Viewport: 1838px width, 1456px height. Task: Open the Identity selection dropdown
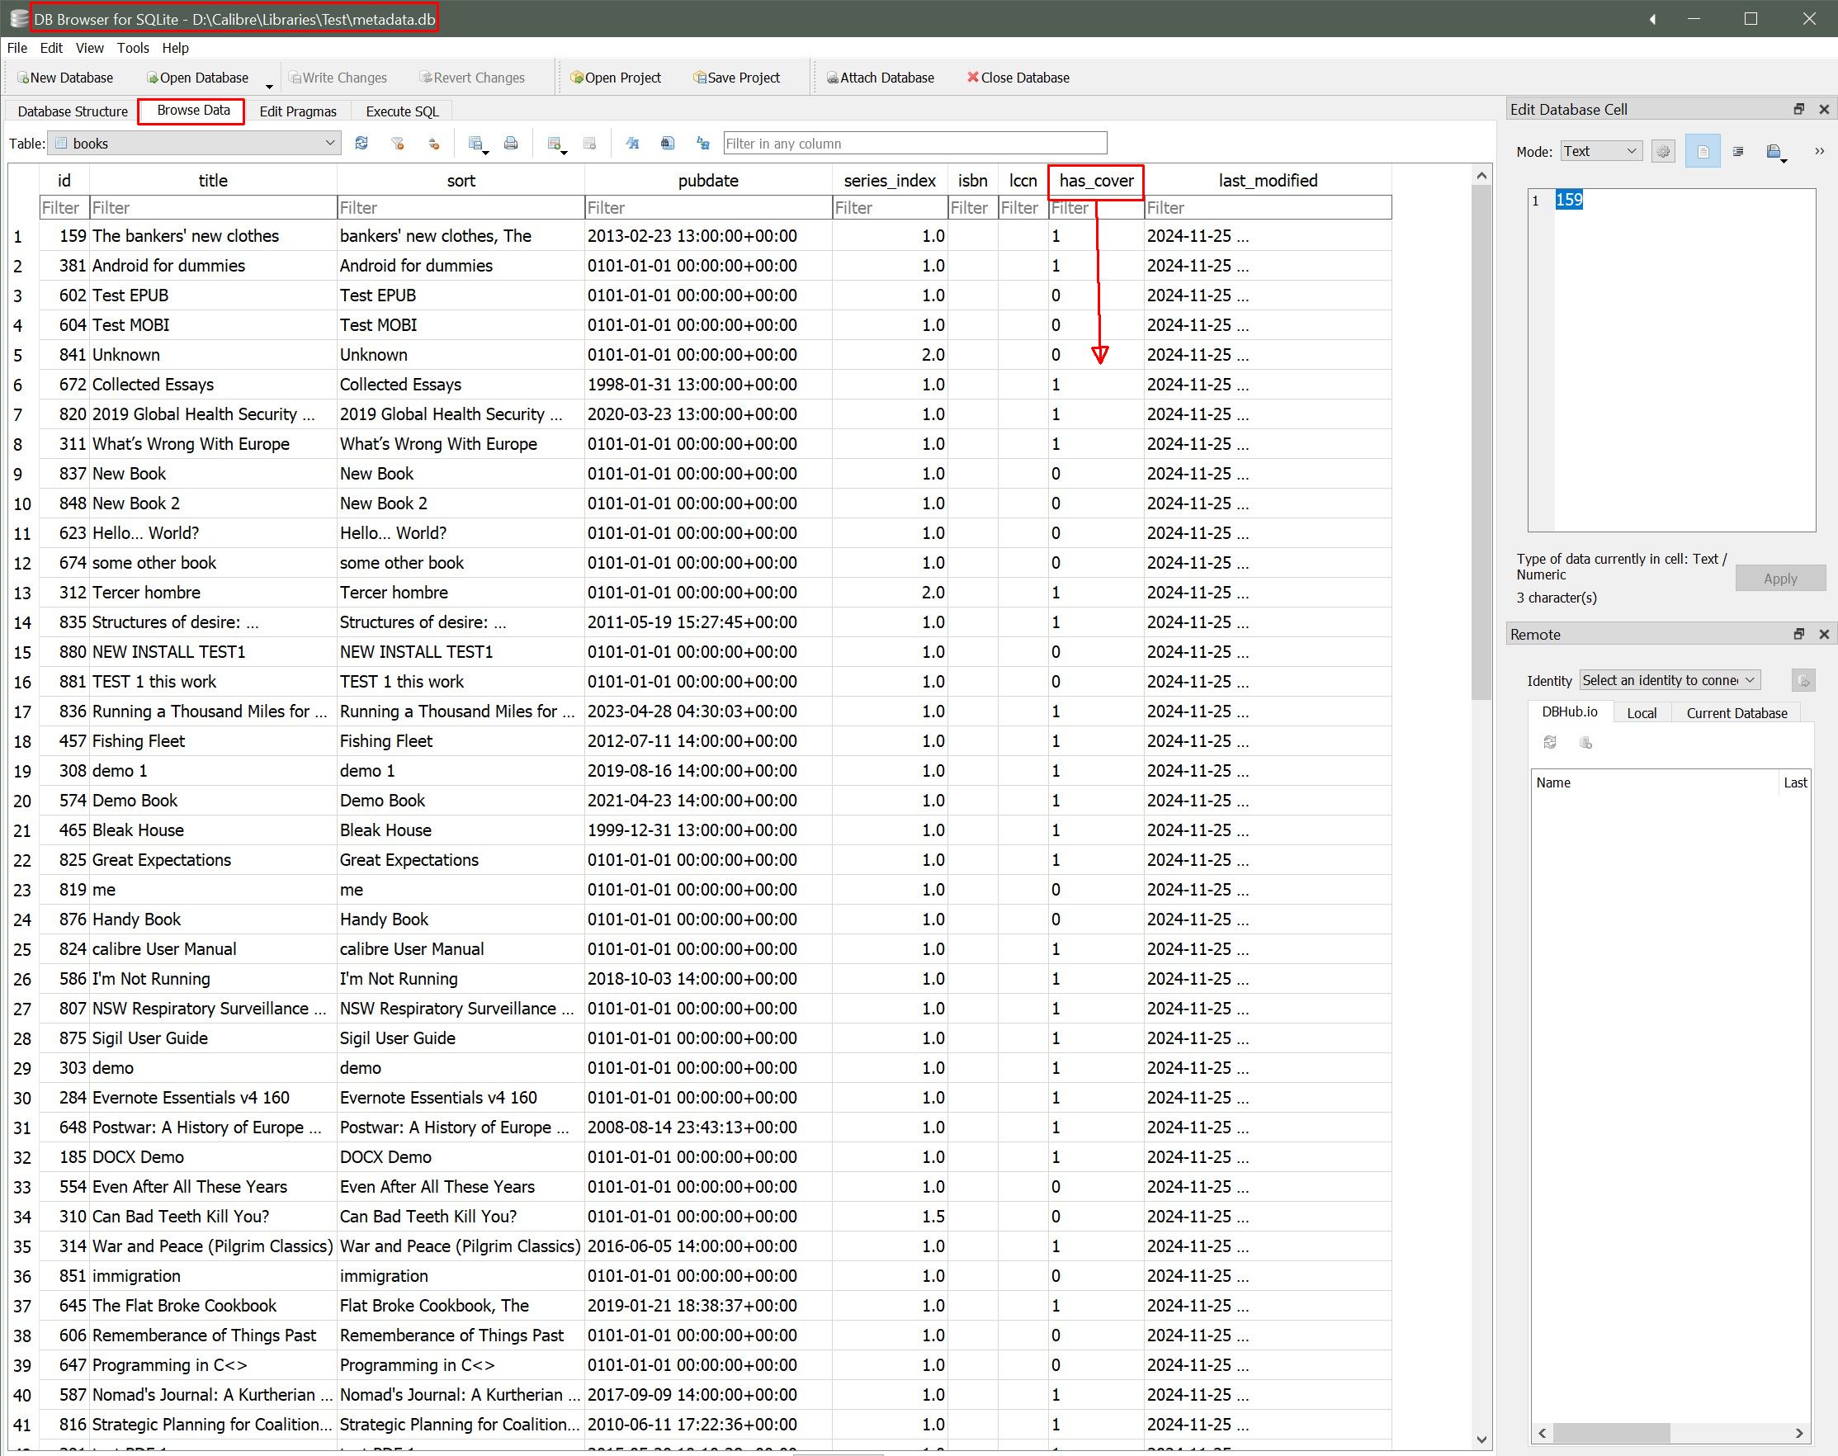[x=1669, y=680]
